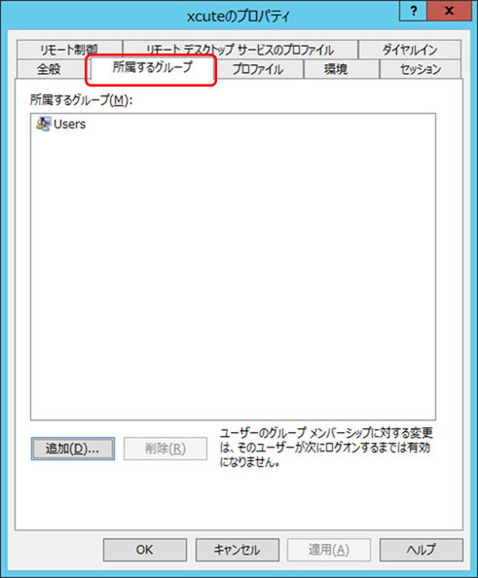478x578 pixels.
Task: Open リモート デスクトップ サービスのプロファイル tab
Action: pyautogui.click(x=240, y=50)
